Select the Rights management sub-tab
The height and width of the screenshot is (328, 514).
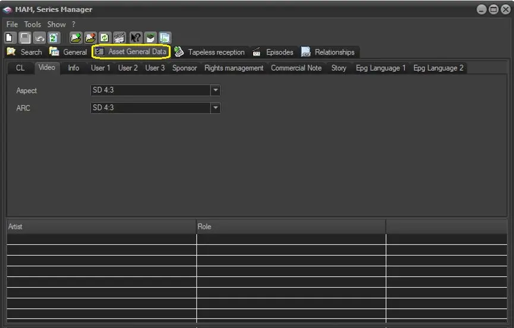tap(234, 68)
